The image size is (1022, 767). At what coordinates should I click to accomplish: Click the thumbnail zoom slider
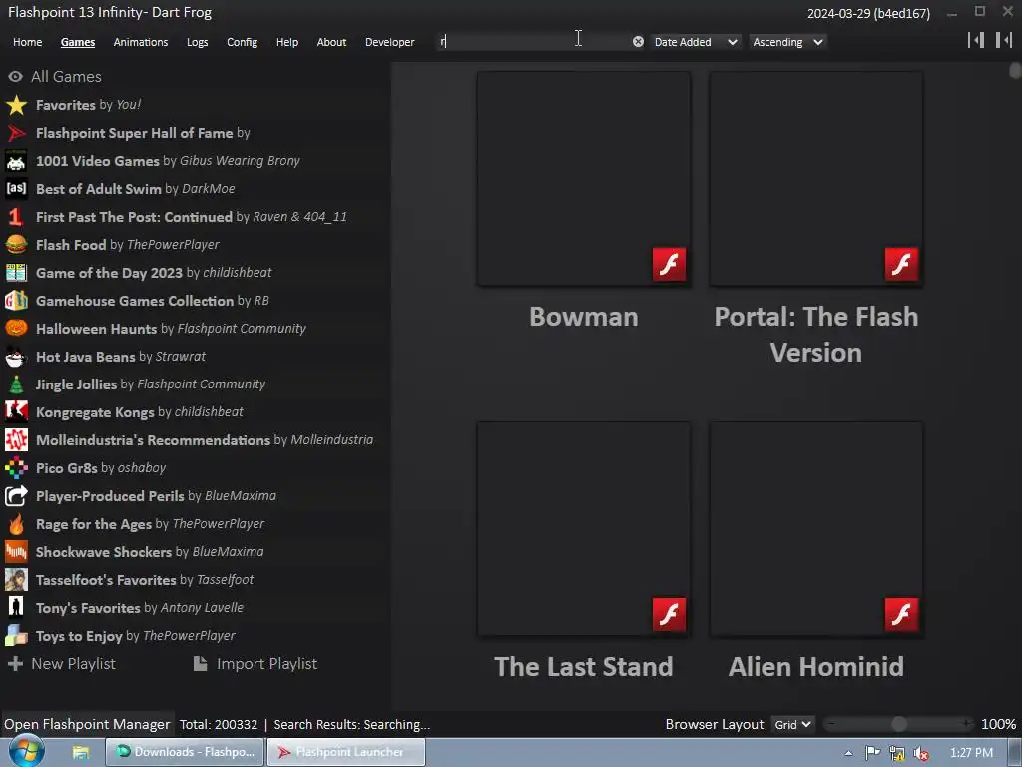tap(899, 724)
